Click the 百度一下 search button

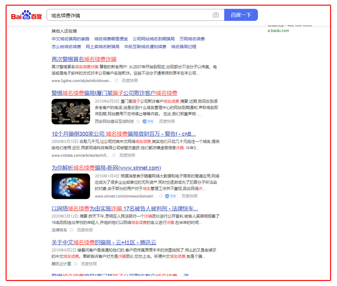(241, 15)
